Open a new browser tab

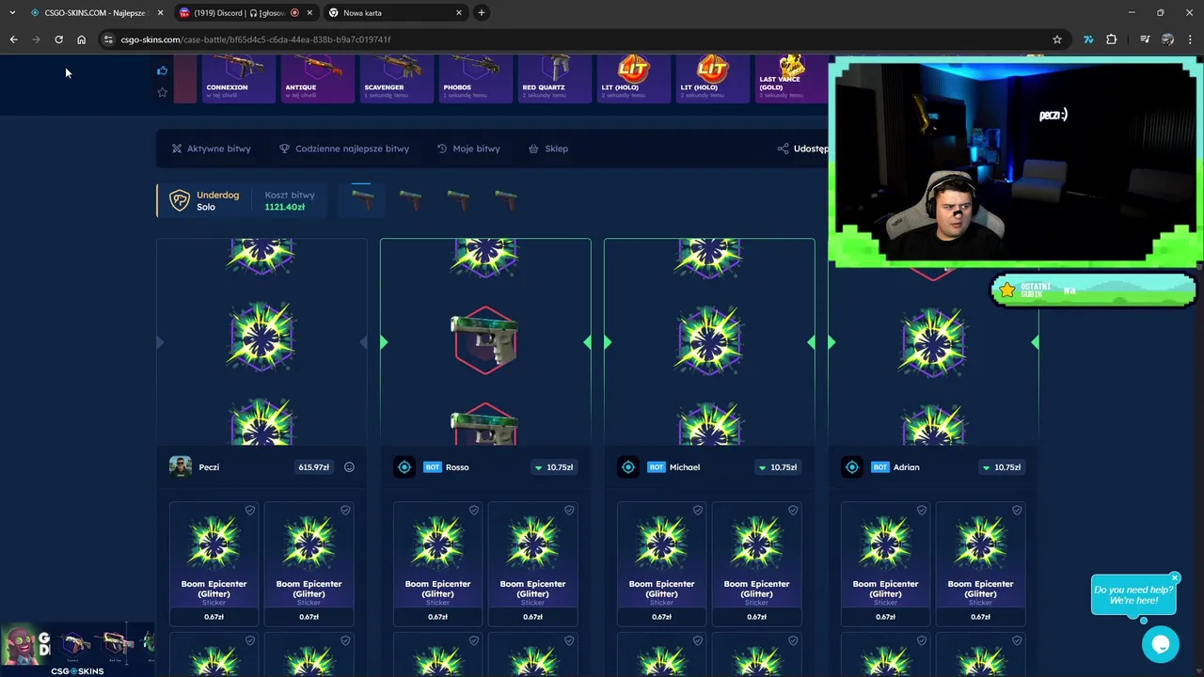coord(481,12)
